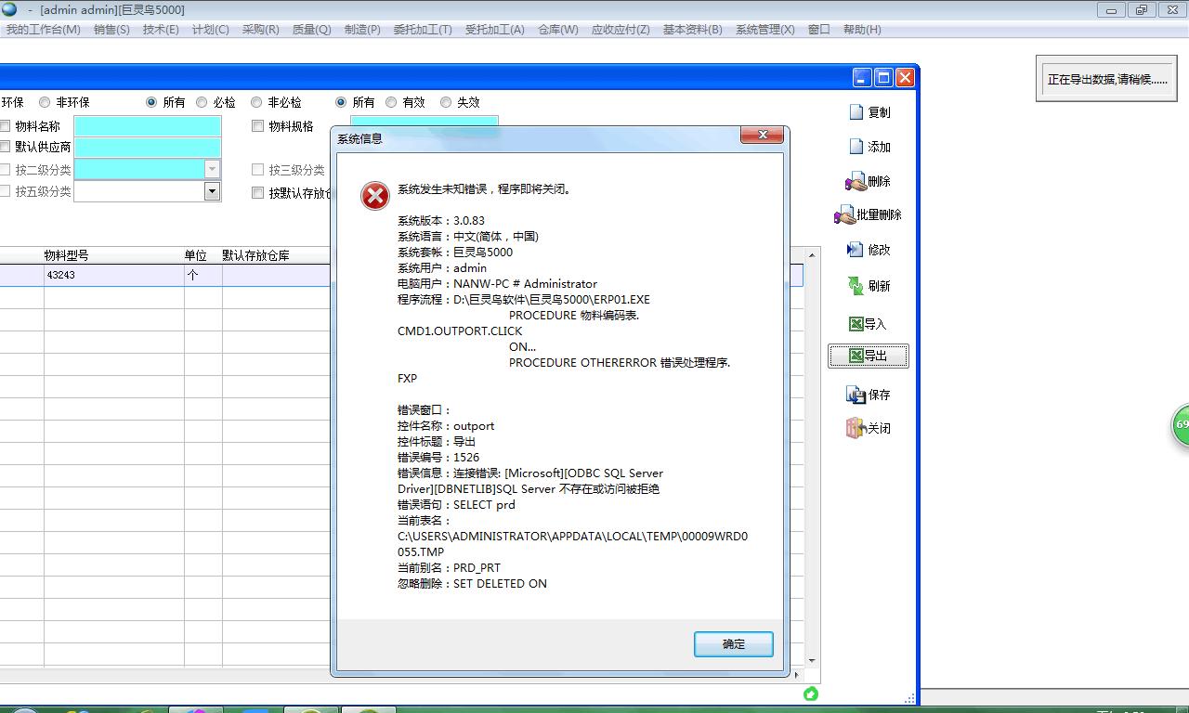This screenshot has width=1189, height=713.
Task: Click the 添加 (Add) icon button
Action: 857,147
